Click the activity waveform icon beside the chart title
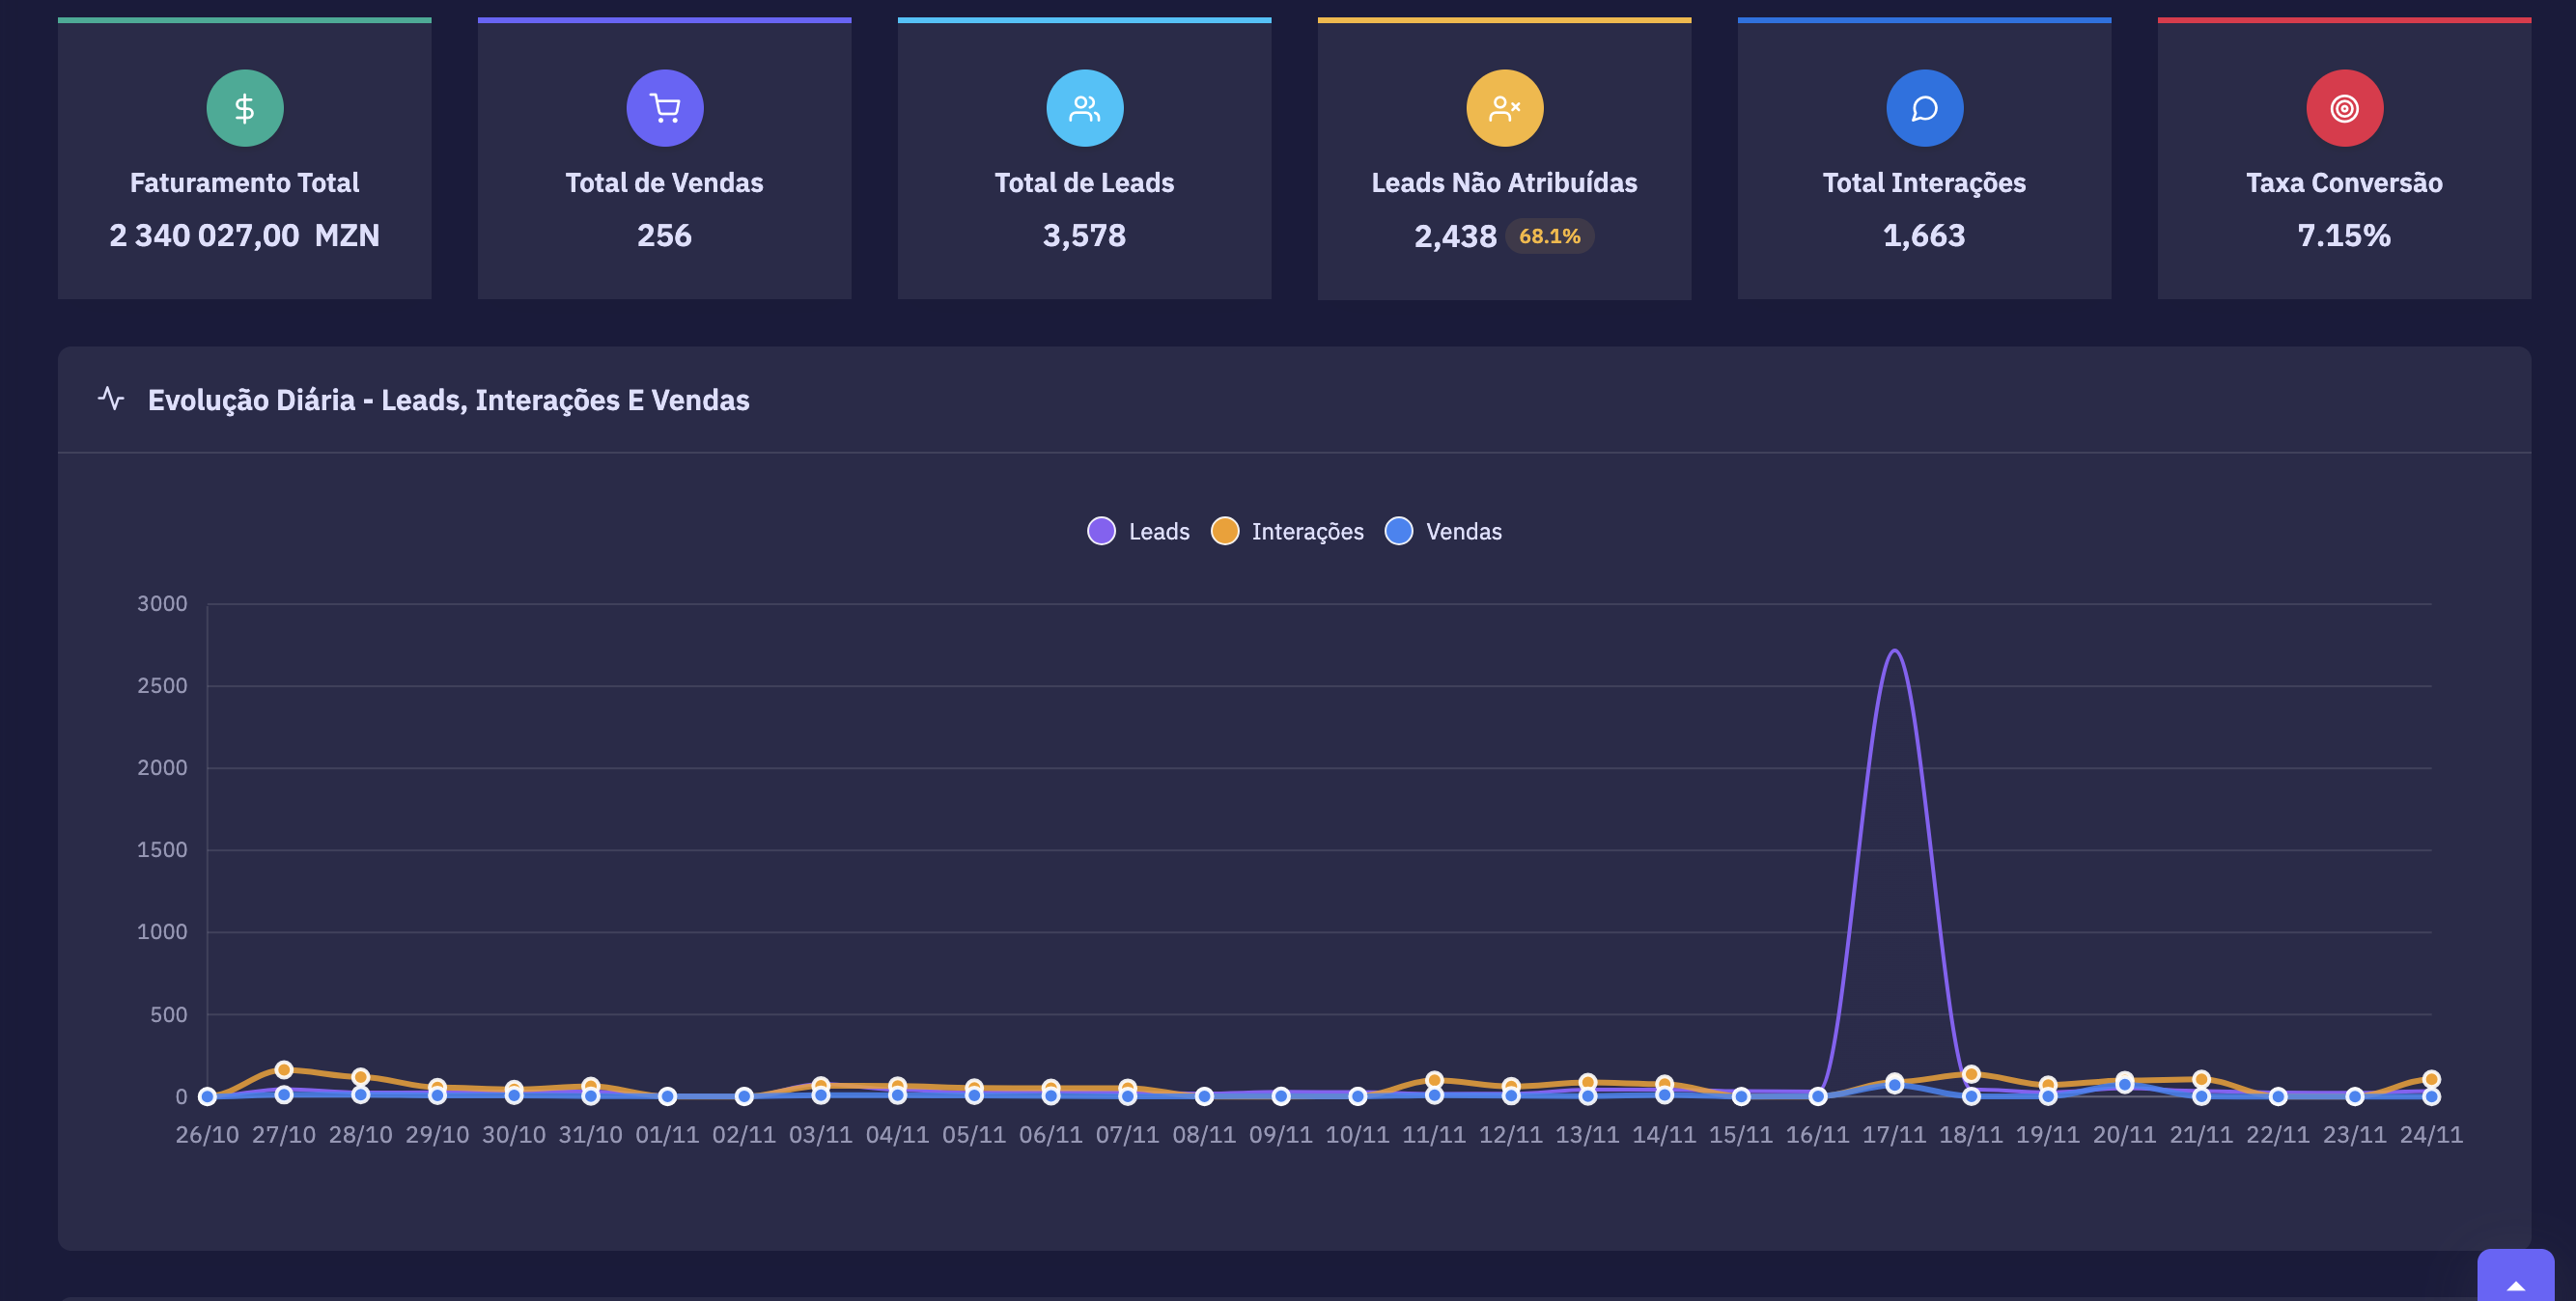The width and height of the screenshot is (2576, 1301). pyautogui.click(x=112, y=399)
